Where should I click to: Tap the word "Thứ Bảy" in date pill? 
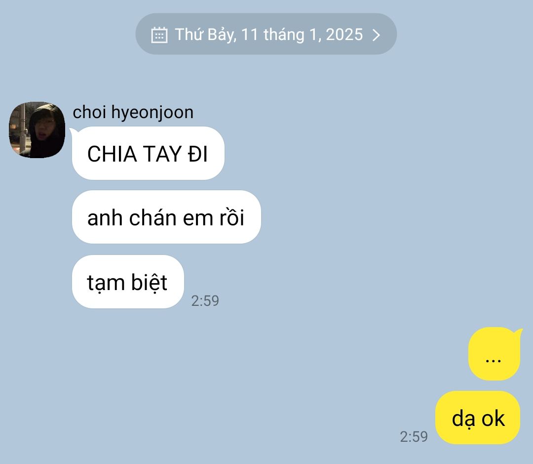tap(205, 35)
